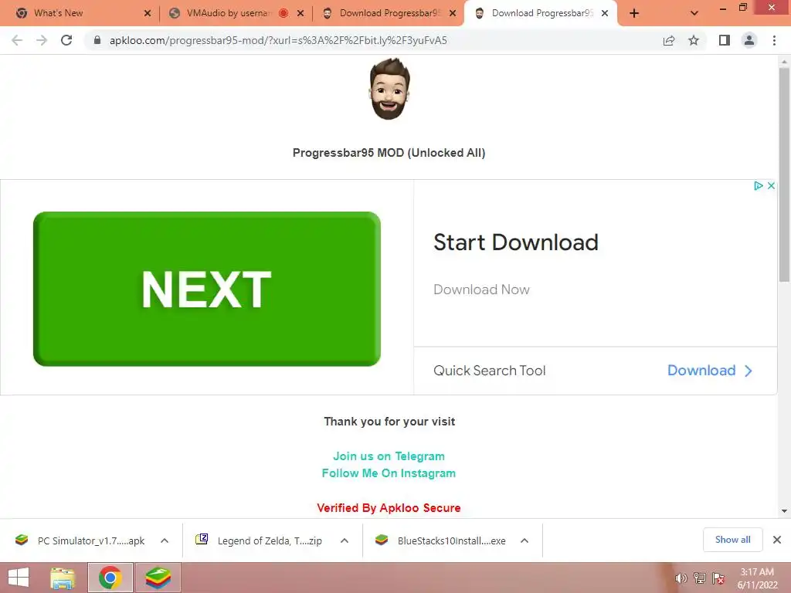Click the Quick Search Tool text
Screen dimensions: 791x593
click(489, 371)
